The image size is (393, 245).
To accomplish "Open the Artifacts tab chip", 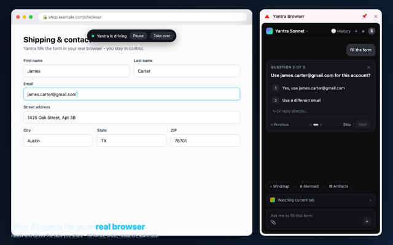I will click(338, 186).
